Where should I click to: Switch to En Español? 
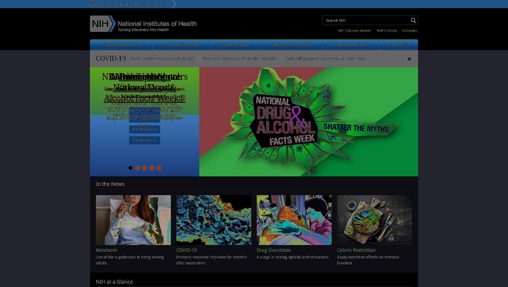tap(410, 31)
